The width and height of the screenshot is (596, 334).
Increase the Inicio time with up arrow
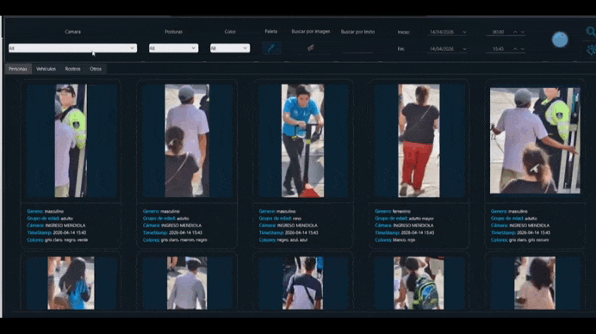click(515, 33)
